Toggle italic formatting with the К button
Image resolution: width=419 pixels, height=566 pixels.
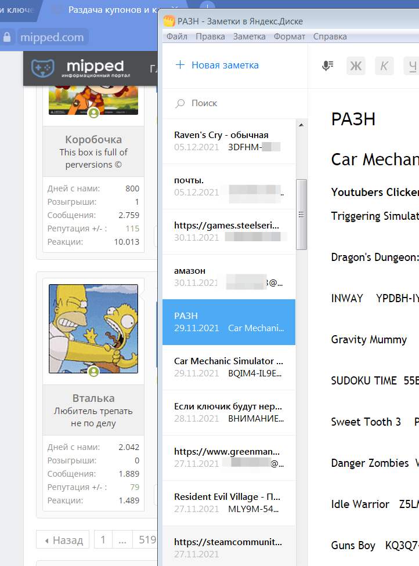384,66
